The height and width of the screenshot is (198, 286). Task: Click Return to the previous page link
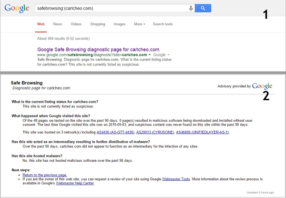point(45,175)
